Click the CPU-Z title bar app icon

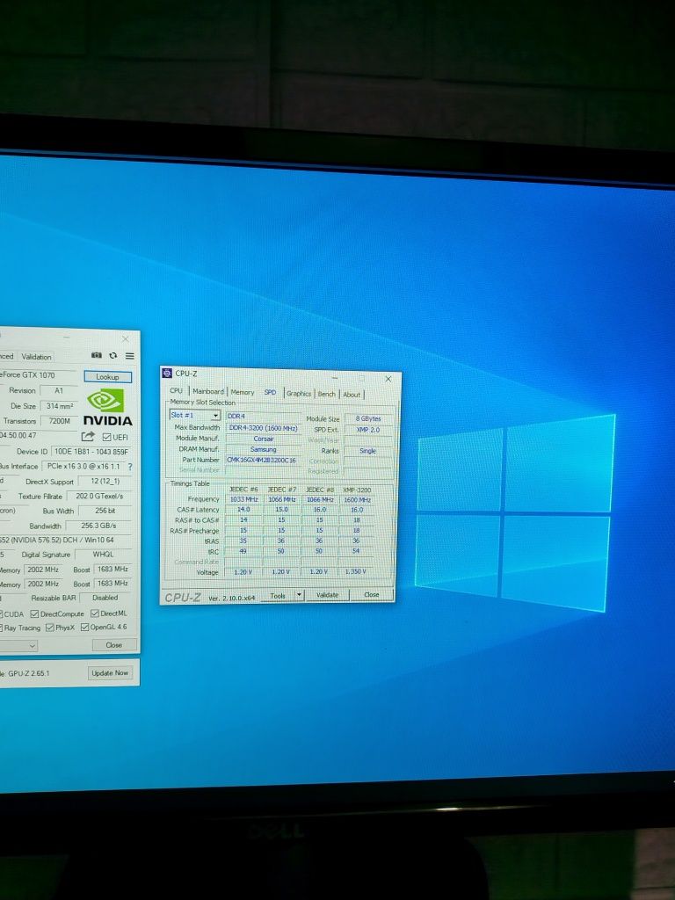tap(167, 373)
